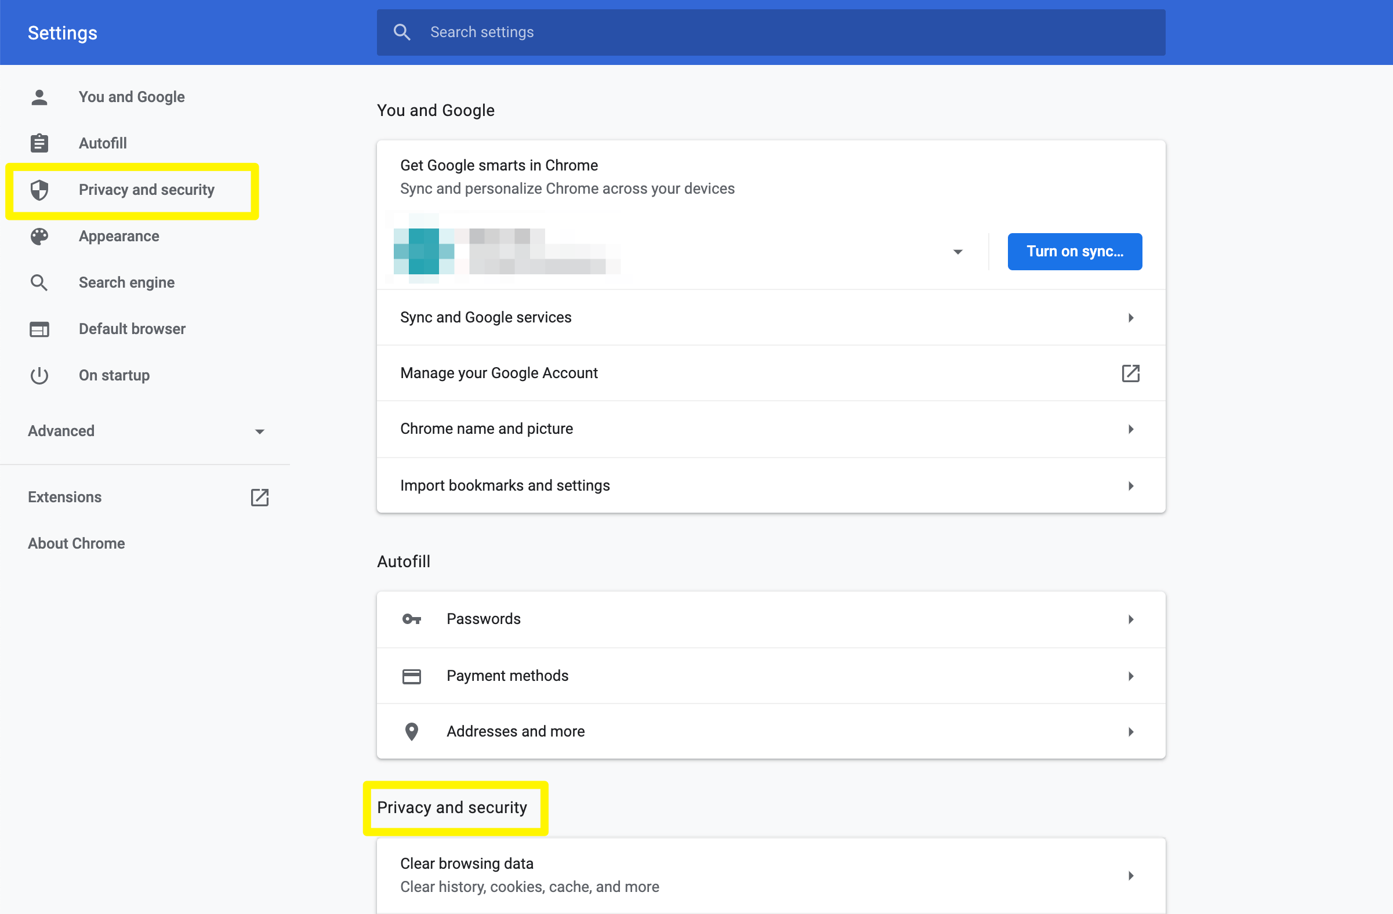Image resolution: width=1393 pixels, height=914 pixels.
Task: Open Passwords autofill settings
Action: coord(770,618)
